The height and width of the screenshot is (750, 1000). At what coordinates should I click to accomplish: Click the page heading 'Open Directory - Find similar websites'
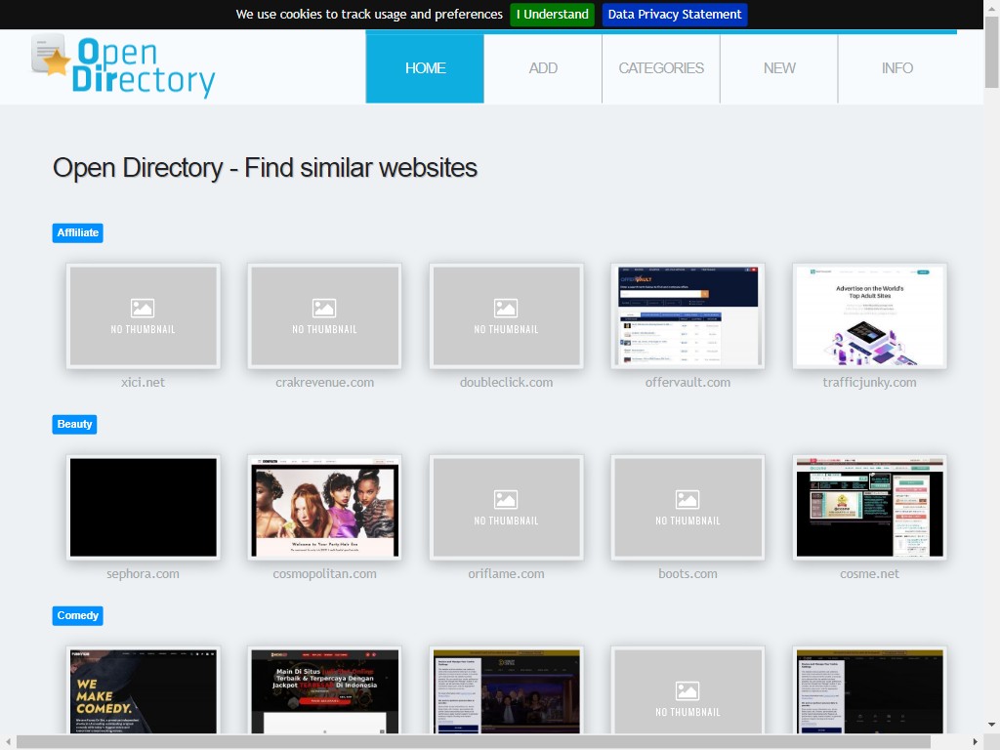(x=265, y=168)
